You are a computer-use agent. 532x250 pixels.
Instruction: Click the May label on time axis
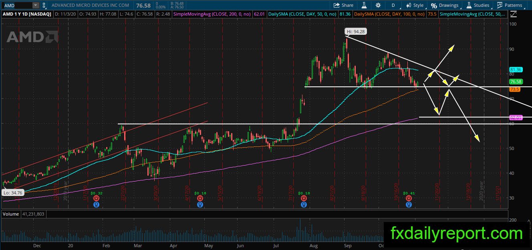[x=209, y=246]
